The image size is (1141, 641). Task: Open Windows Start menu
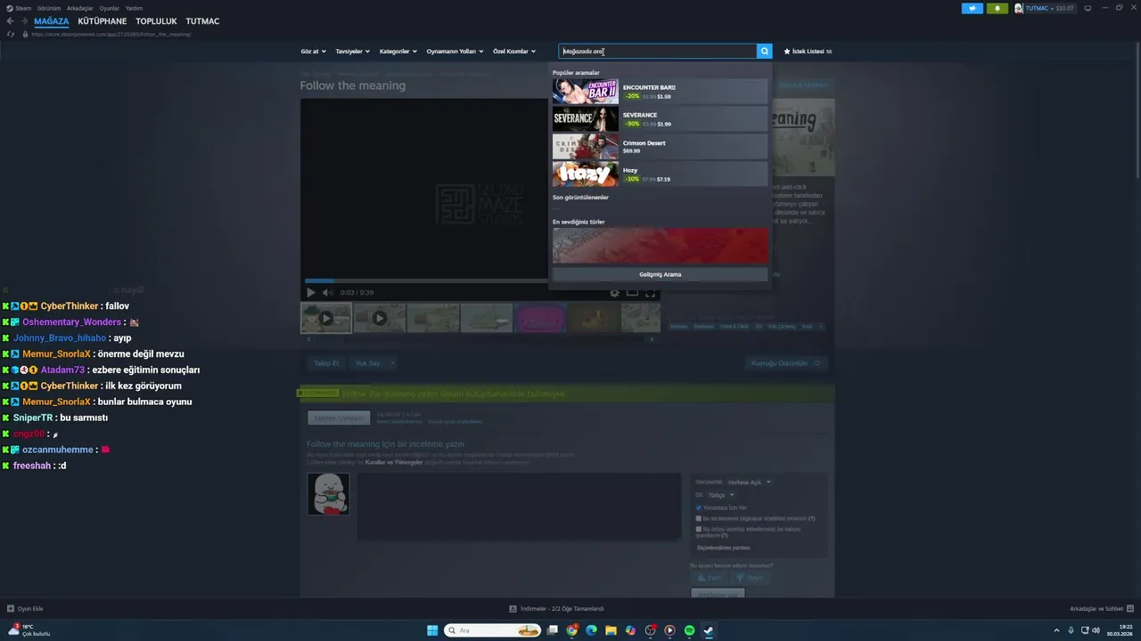(x=432, y=630)
